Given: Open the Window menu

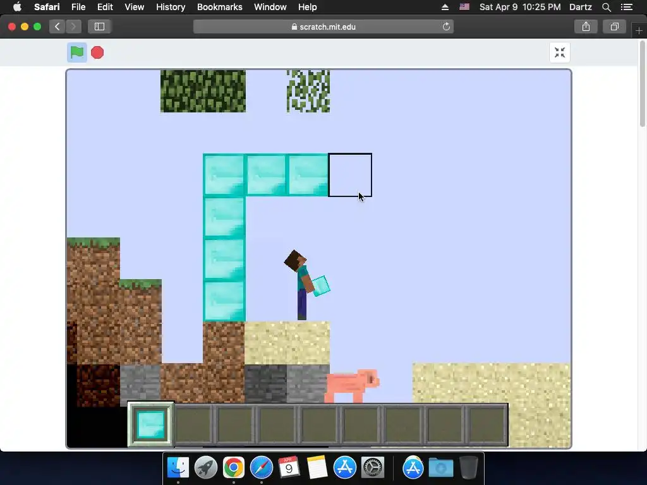Looking at the screenshot, I should [270, 7].
